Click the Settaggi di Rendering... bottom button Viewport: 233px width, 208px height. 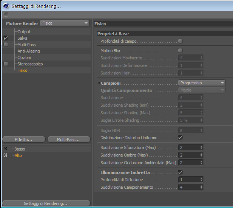[46, 203]
